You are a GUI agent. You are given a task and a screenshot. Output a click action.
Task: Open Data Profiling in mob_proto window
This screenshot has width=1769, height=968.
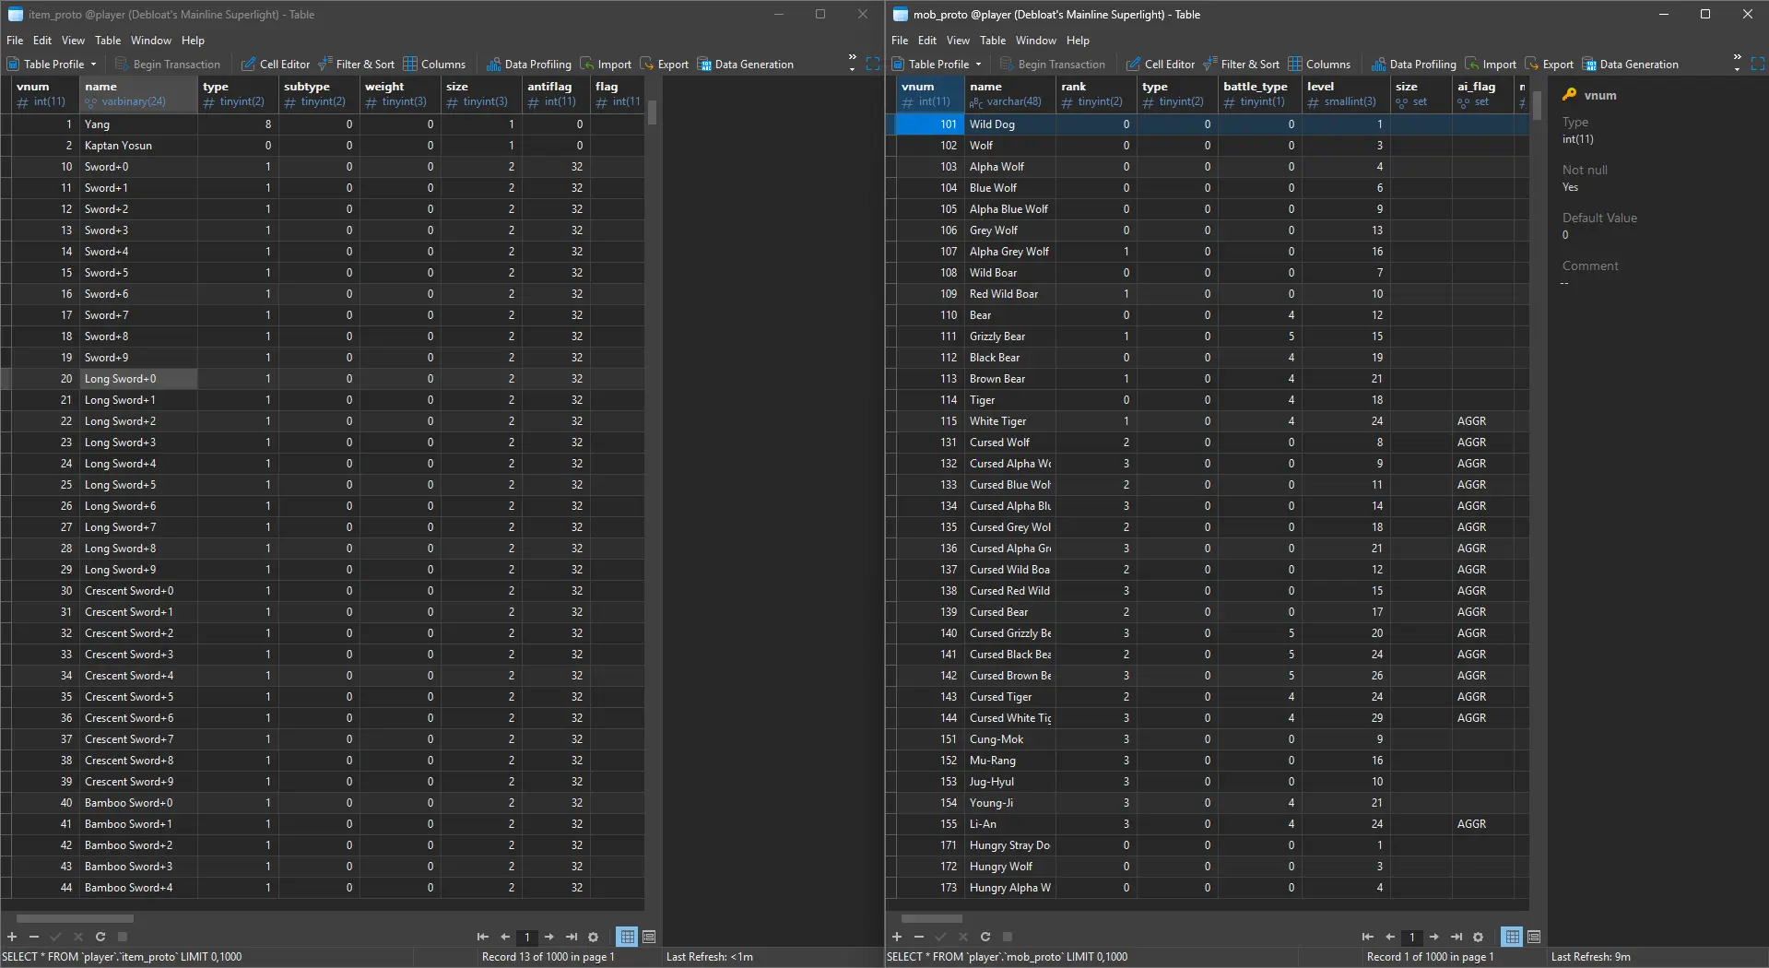tap(1414, 65)
